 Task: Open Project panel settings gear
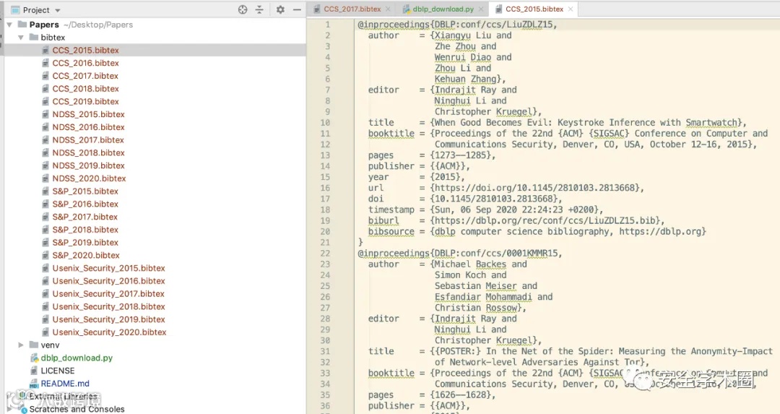coord(280,9)
